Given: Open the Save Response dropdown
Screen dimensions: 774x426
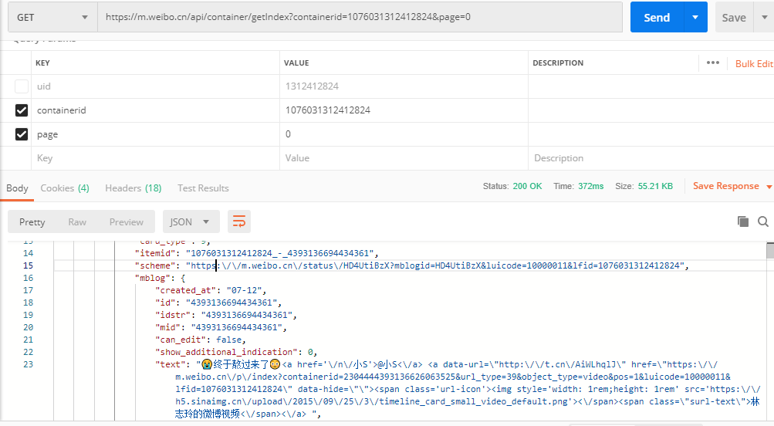Looking at the screenshot, I should tap(732, 186).
